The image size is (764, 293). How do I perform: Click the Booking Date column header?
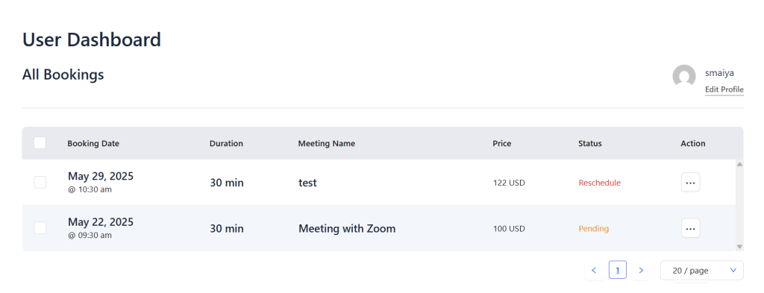(x=93, y=144)
